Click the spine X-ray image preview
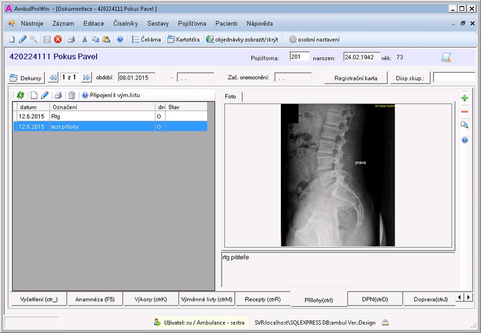 (338, 175)
